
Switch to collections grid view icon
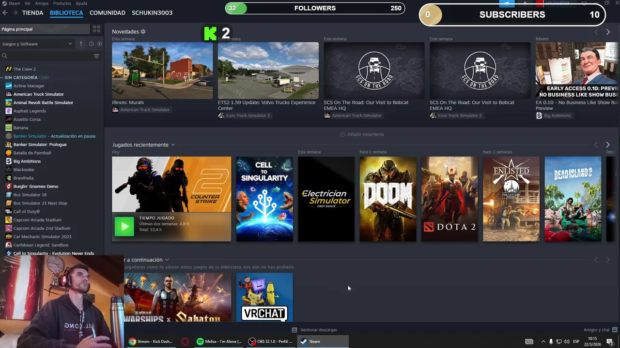coord(96,29)
